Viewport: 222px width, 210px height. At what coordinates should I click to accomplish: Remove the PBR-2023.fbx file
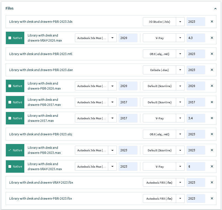(x=212, y=198)
